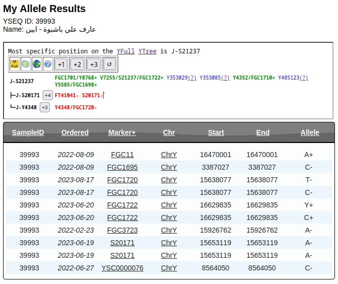Viewport: 338px width, 284px height.
Task: Open the YFull link
Action: click(125, 51)
